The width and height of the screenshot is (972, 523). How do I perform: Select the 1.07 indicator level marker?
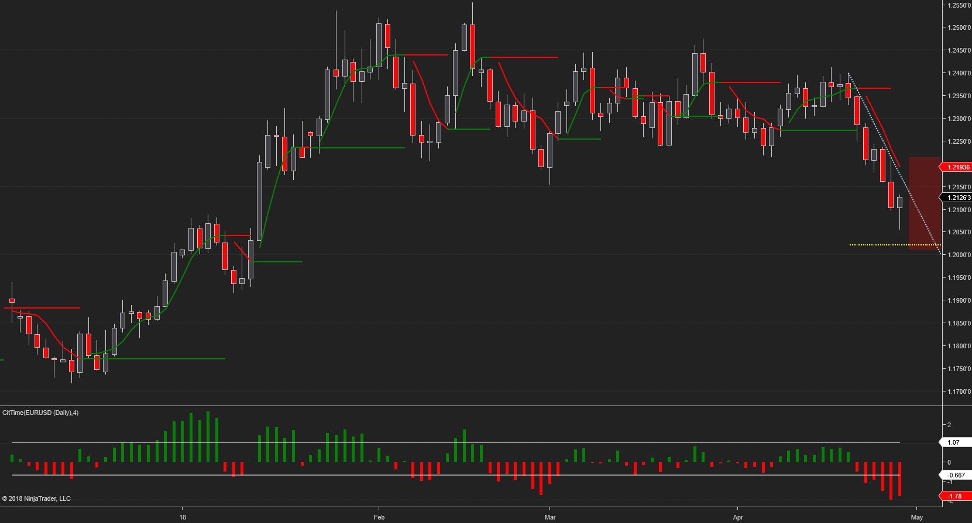[954, 442]
